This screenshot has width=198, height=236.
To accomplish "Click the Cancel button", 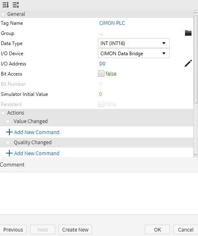I will tap(186, 230).
